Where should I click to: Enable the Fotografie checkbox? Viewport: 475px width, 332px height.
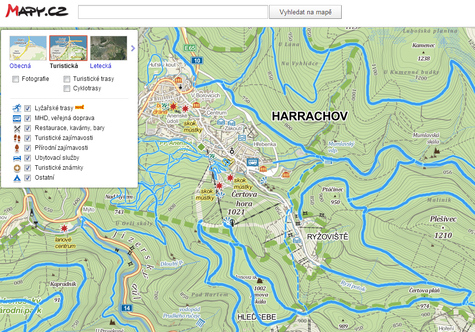[x=16, y=79]
